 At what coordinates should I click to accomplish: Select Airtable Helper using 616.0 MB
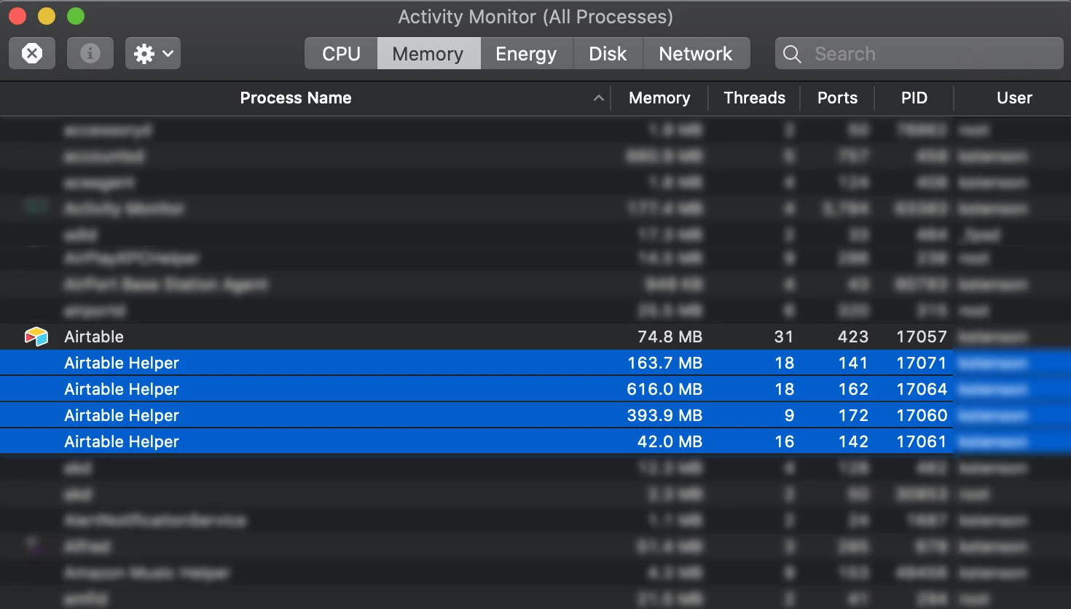click(535, 389)
